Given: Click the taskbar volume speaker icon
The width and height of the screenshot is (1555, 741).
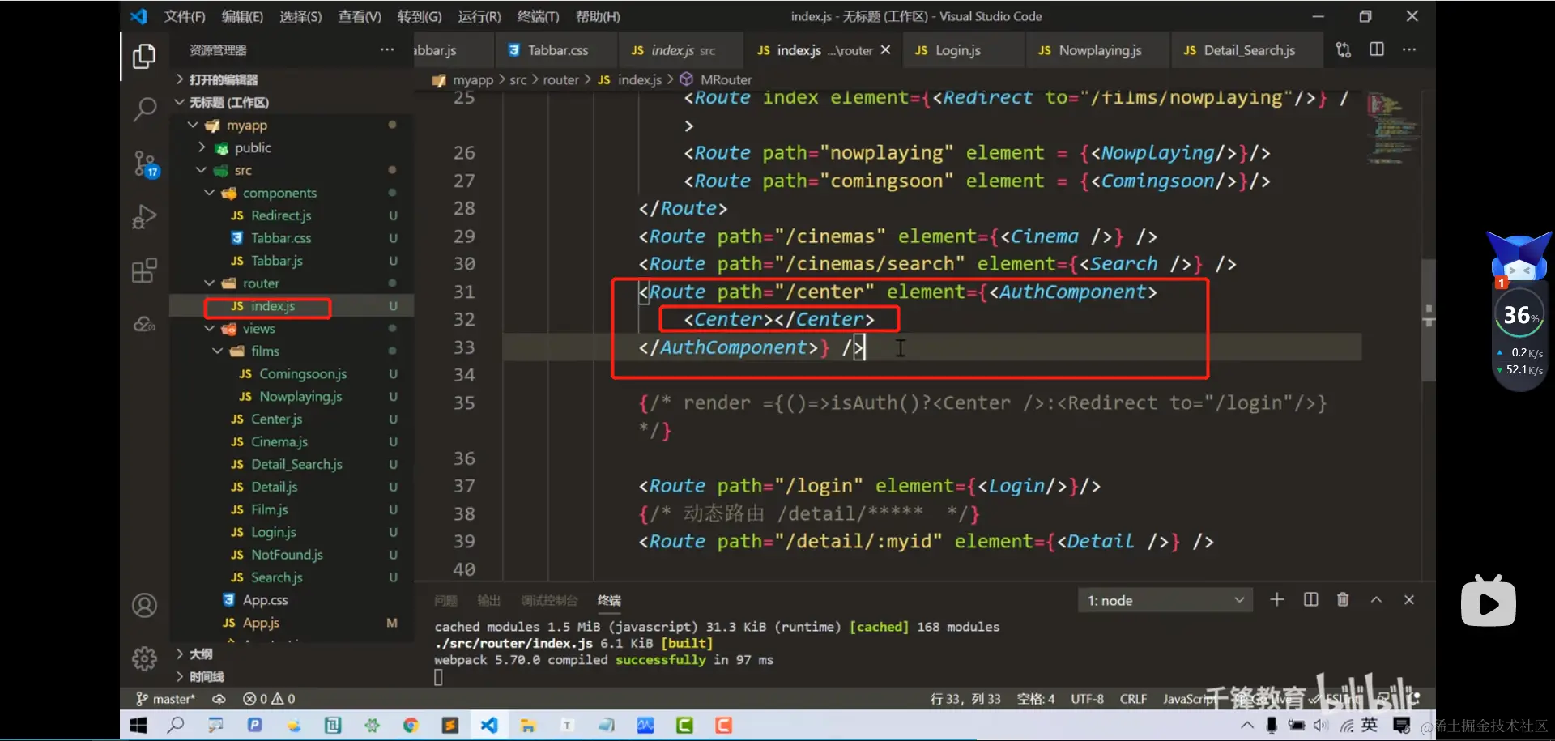Looking at the screenshot, I should (x=1321, y=726).
